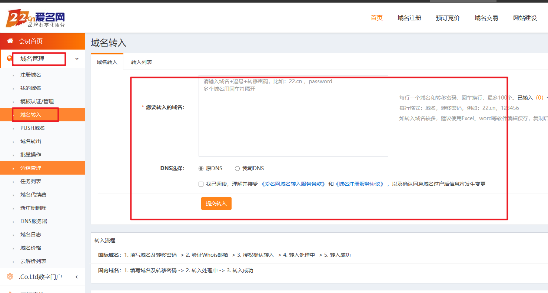Tick the 我已阅读 agreement checkbox
Image resolution: width=548 pixels, height=293 pixels.
coord(201,184)
